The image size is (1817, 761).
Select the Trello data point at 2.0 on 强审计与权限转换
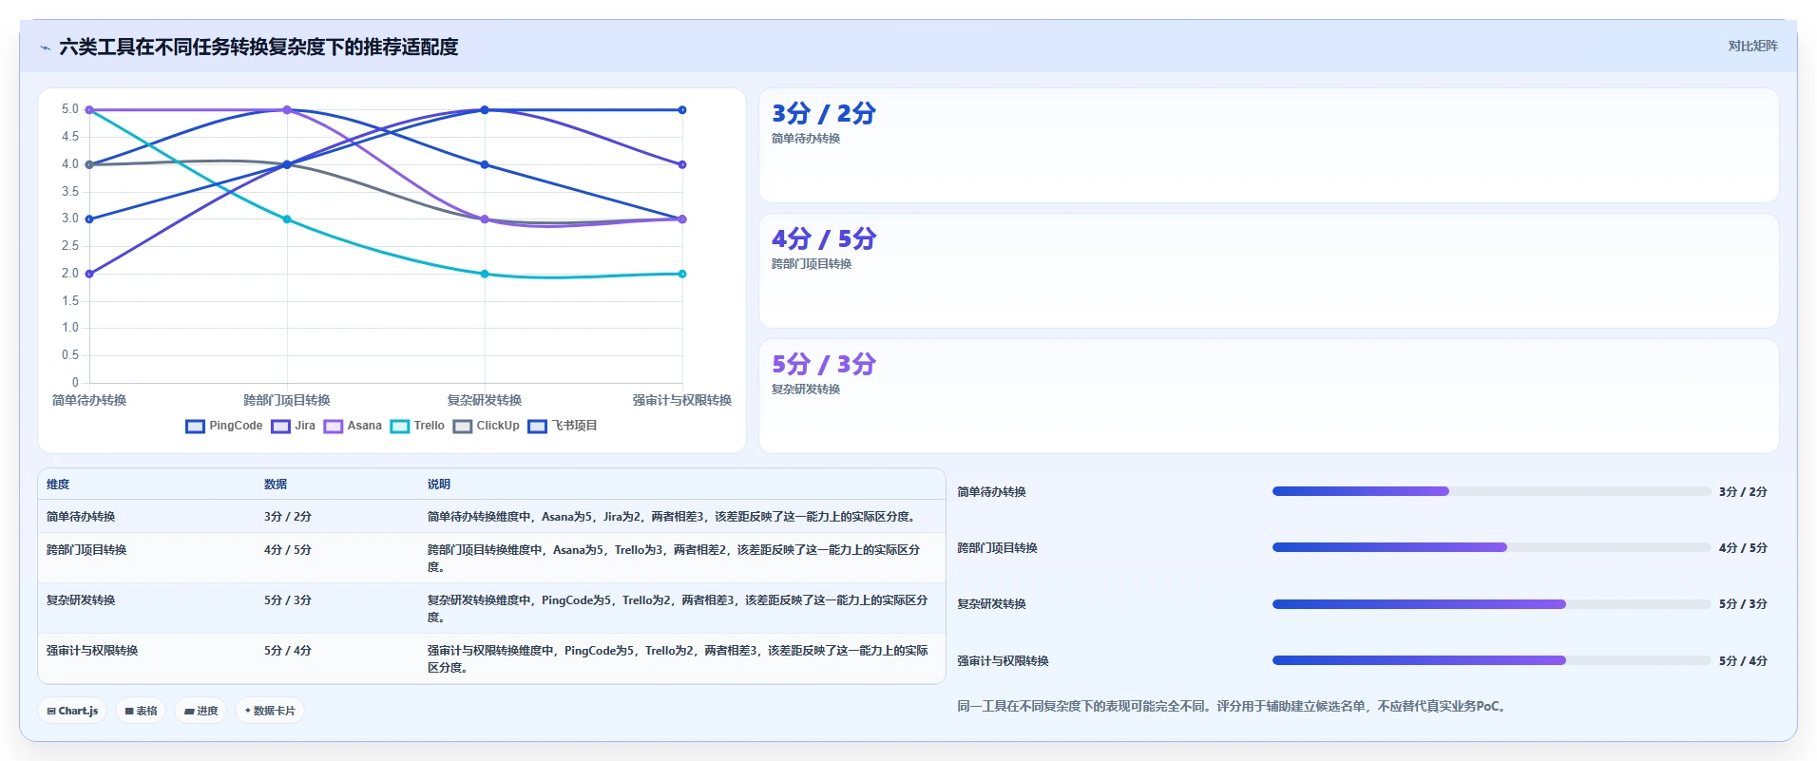(x=682, y=274)
